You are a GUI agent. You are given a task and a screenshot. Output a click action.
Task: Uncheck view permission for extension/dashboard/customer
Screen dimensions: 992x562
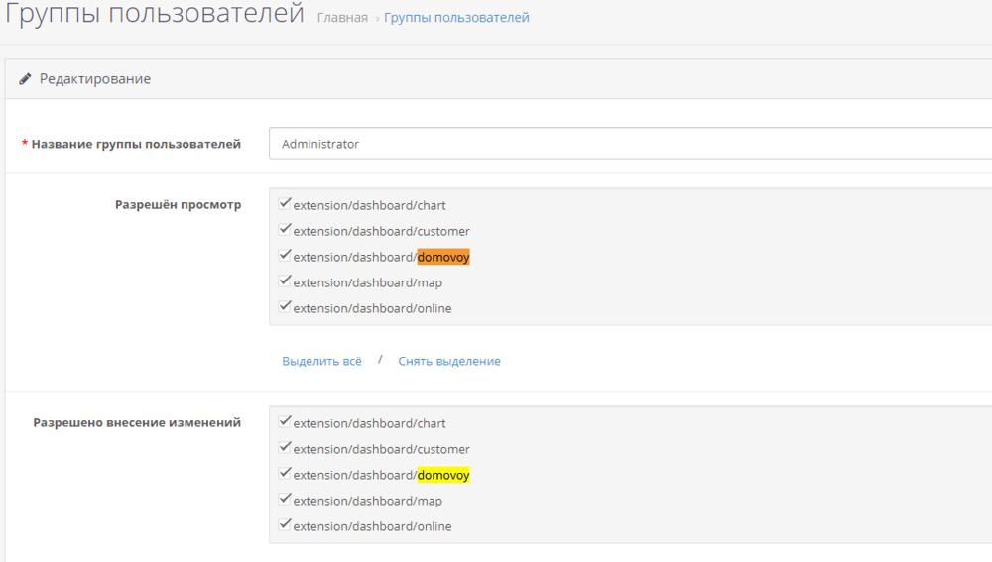coord(286,230)
